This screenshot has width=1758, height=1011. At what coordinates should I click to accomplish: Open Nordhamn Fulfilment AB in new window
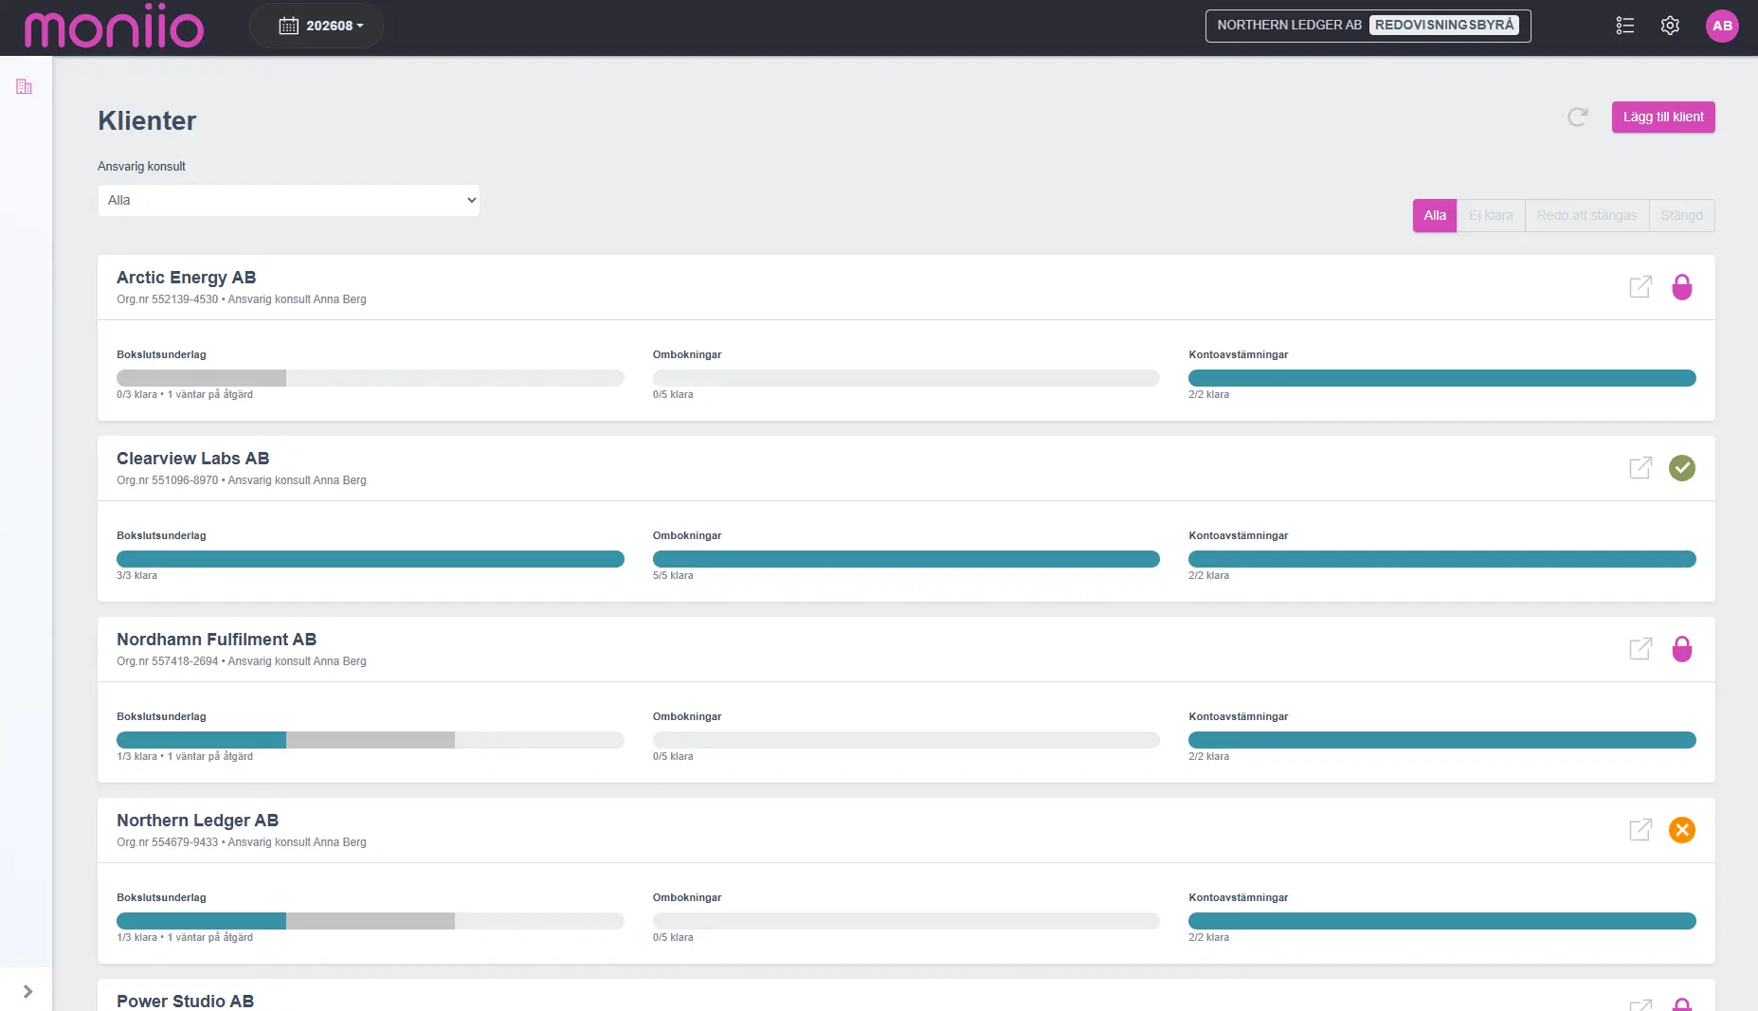pyautogui.click(x=1640, y=648)
